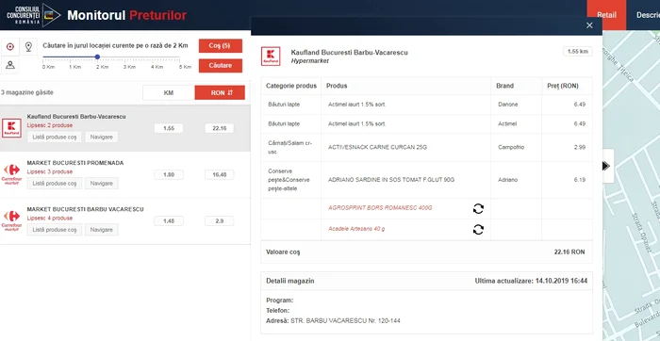The image size is (660, 341).
Task: Open the Retail tab
Action: coord(606,15)
